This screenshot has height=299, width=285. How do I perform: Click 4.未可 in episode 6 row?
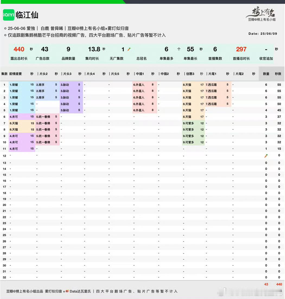(14, 117)
